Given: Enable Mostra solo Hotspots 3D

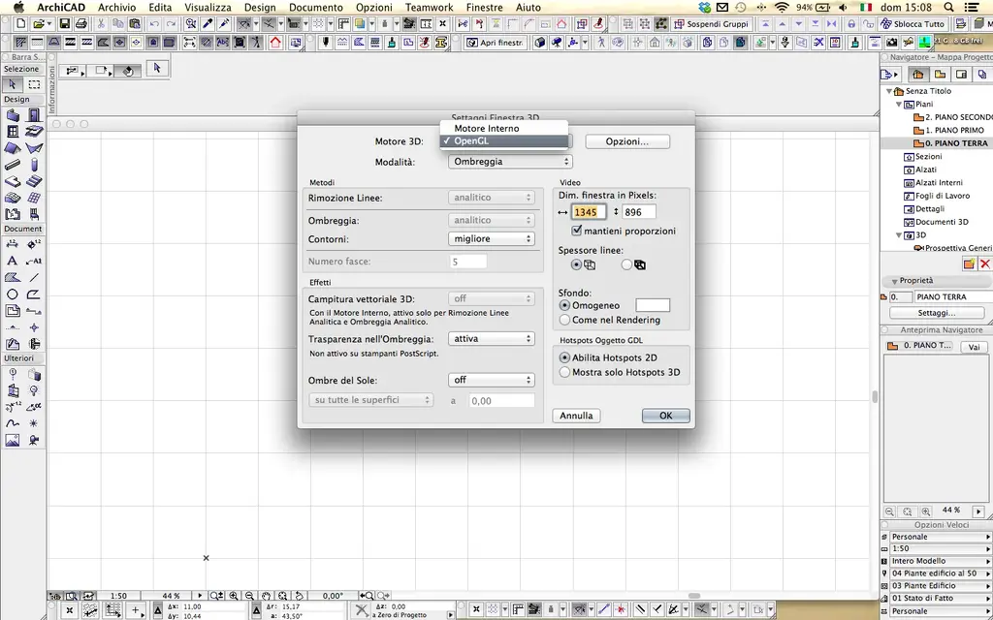Looking at the screenshot, I should click(x=564, y=370).
